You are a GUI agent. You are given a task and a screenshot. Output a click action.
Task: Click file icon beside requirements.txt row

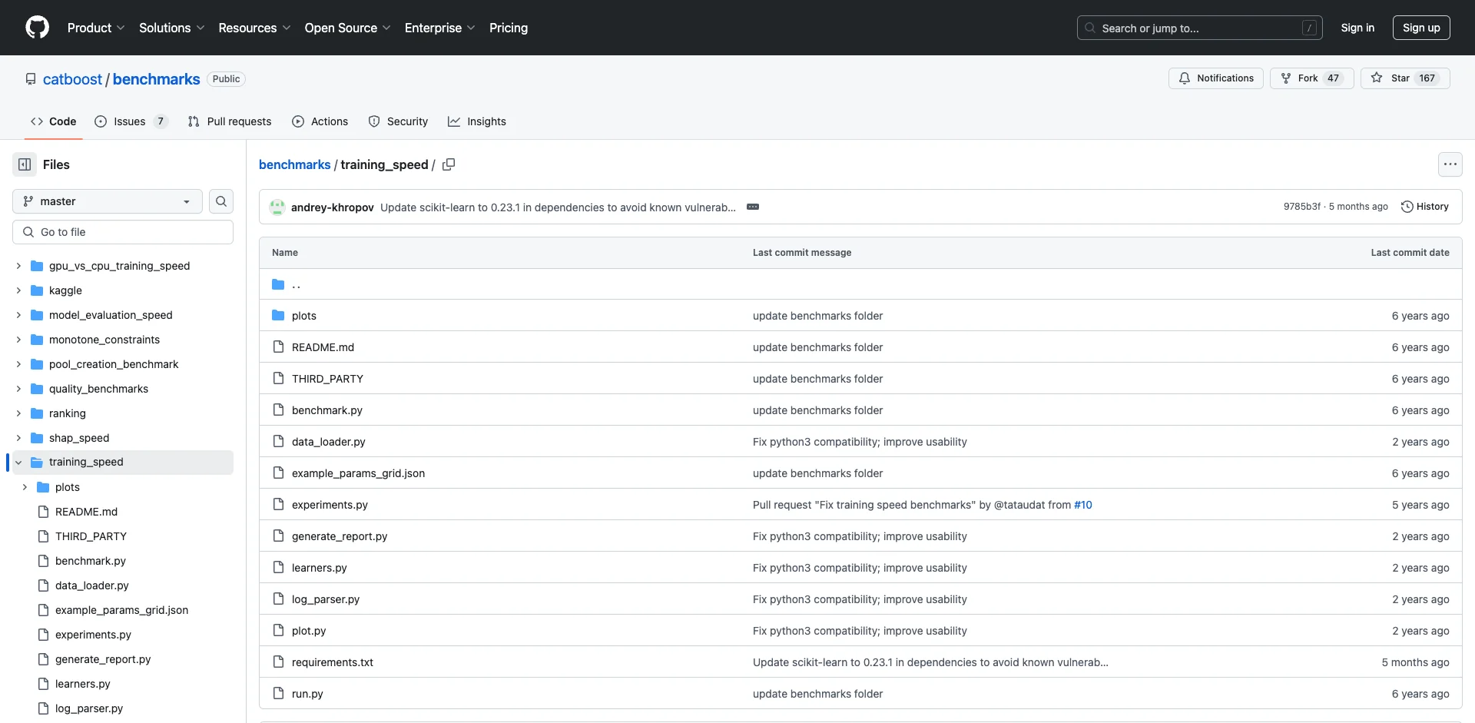[x=278, y=662]
